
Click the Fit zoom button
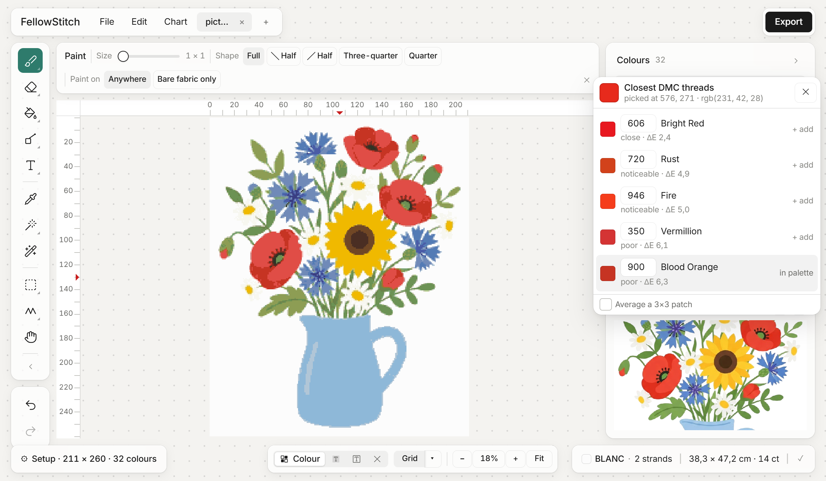[x=539, y=459]
